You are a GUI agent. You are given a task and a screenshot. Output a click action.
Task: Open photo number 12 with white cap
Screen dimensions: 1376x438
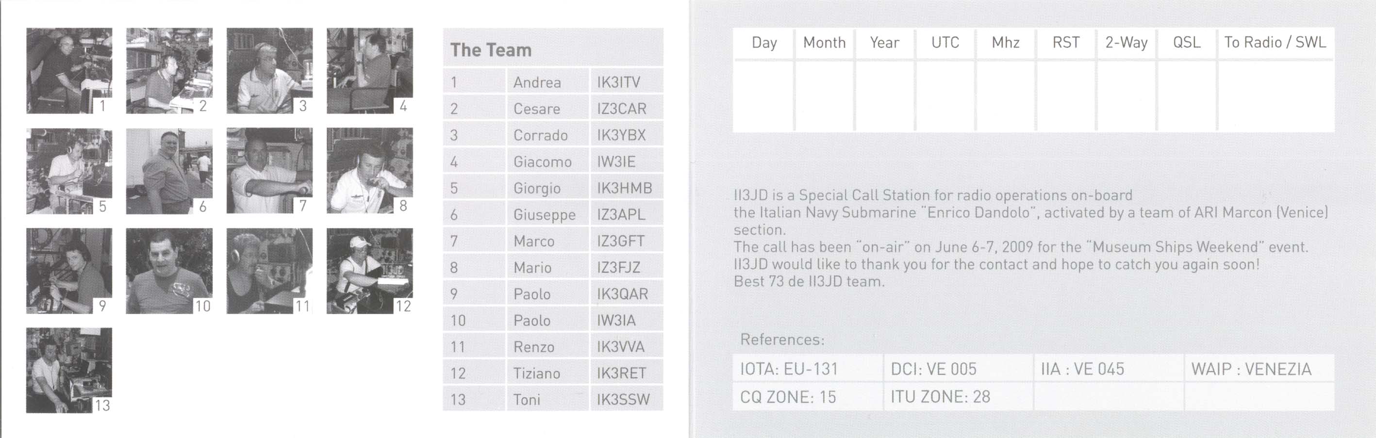tap(370, 271)
